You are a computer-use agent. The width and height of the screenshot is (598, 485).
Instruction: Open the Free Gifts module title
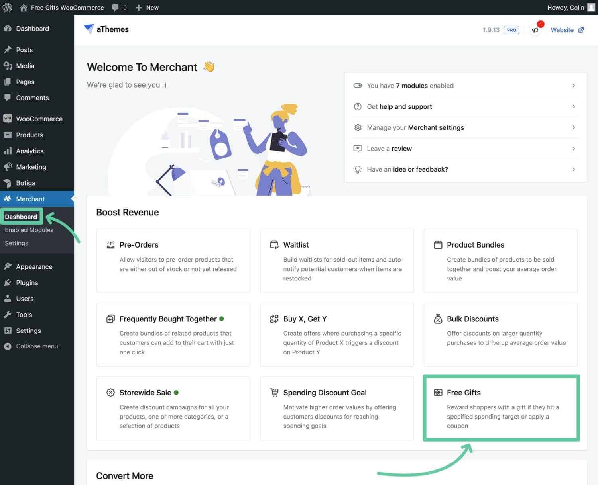click(464, 393)
